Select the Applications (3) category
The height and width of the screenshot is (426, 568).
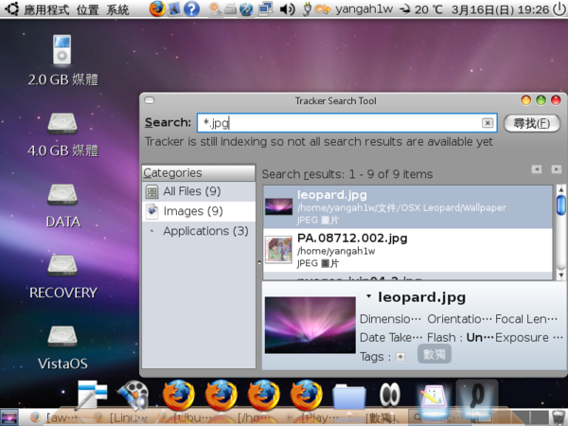(199, 231)
